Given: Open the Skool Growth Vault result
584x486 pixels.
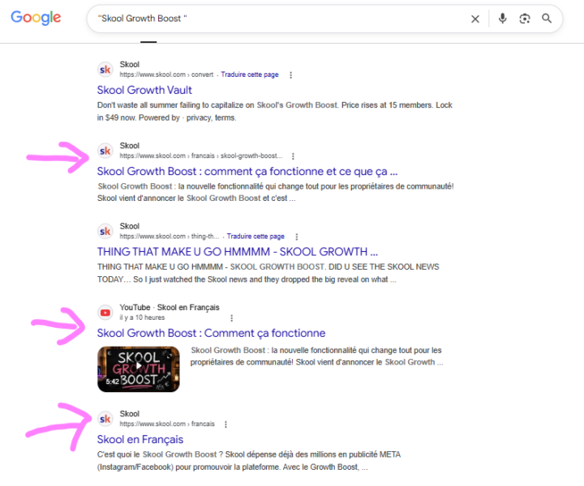Looking at the screenshot, I should click(x=144, y=90).
